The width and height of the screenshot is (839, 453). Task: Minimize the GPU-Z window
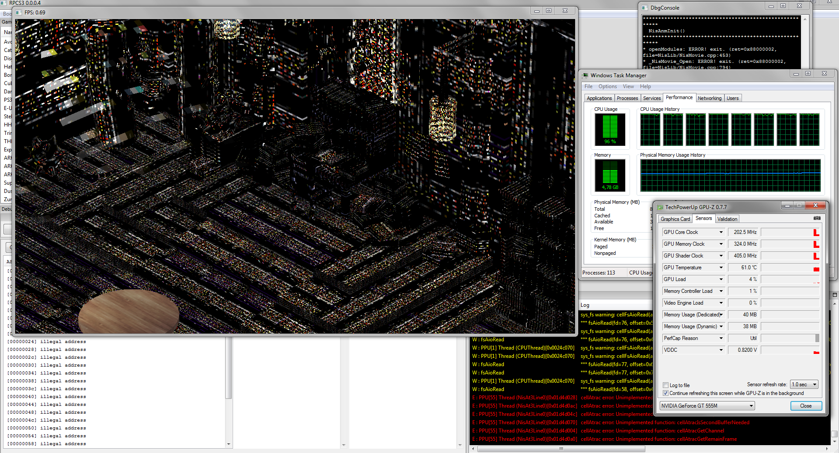coord(787,206)
